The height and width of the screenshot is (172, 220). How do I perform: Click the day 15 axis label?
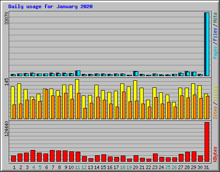pos(103,167)
